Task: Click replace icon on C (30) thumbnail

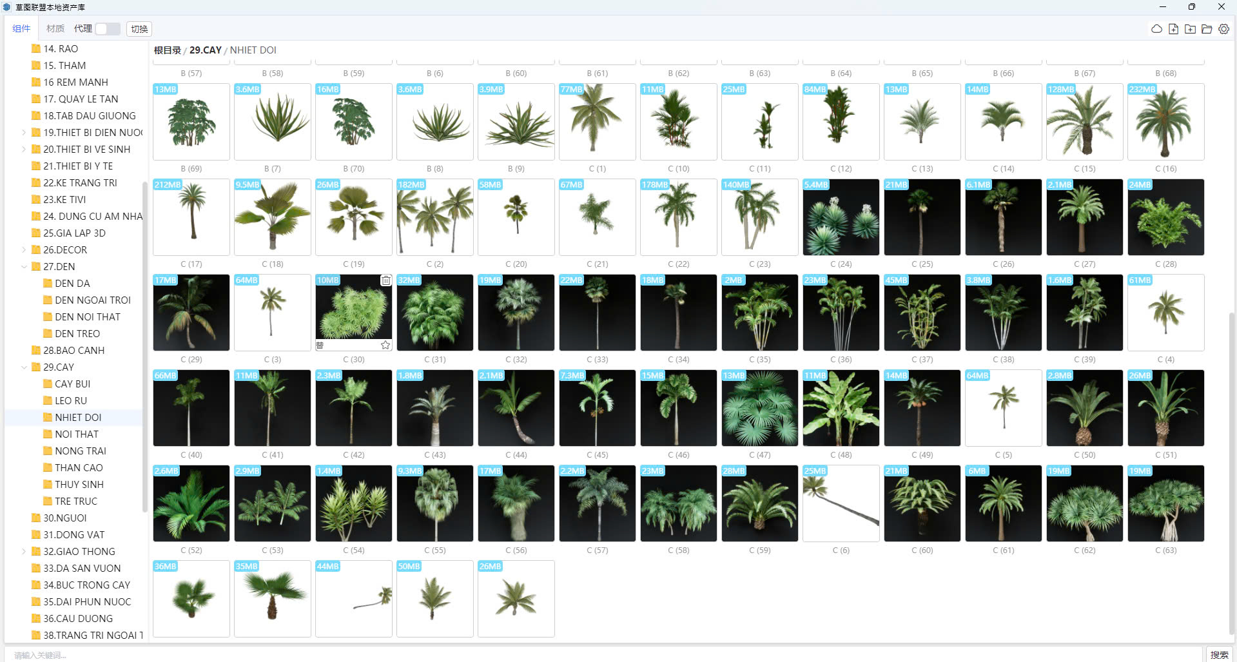Action: tap(320, 346)
